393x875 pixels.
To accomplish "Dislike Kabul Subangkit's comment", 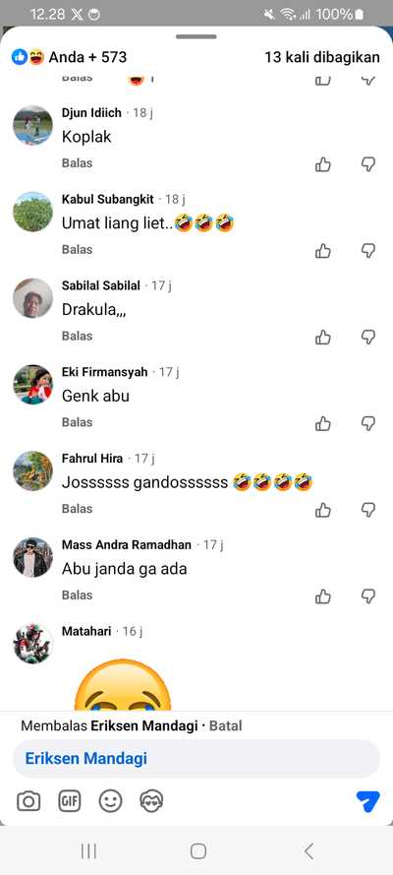I will [368, 251].
